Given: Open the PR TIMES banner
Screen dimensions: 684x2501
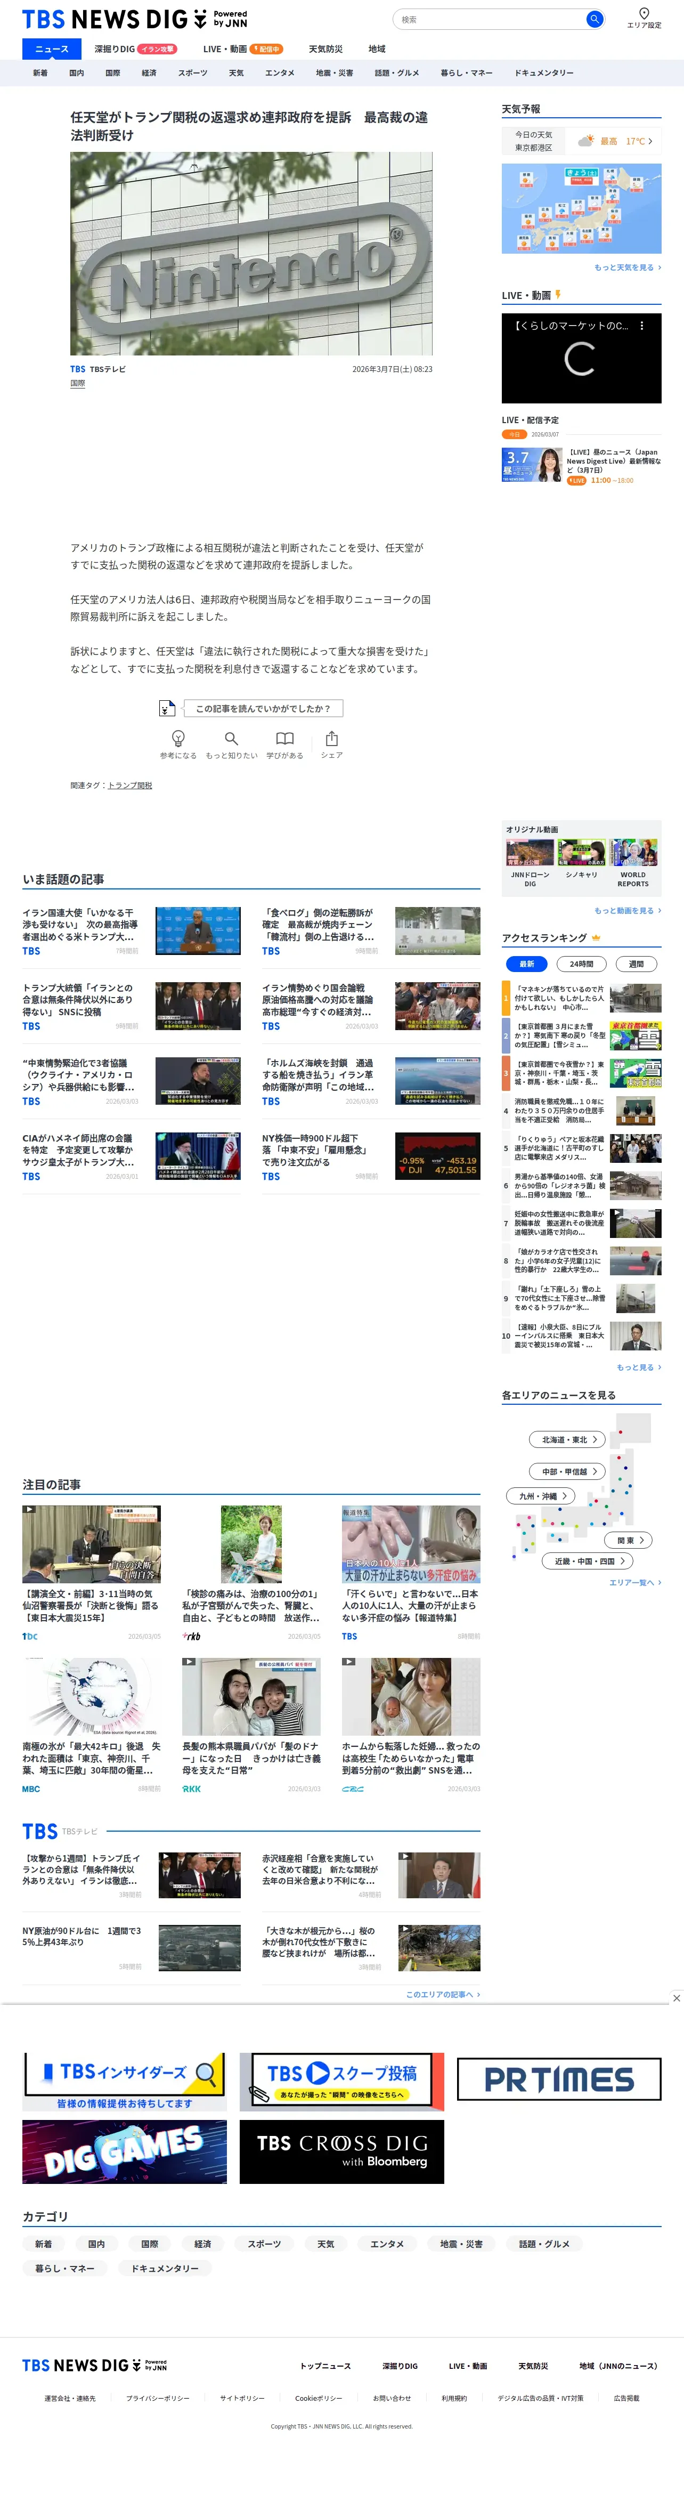Looking at the screenshot, I should (559, 2079).
